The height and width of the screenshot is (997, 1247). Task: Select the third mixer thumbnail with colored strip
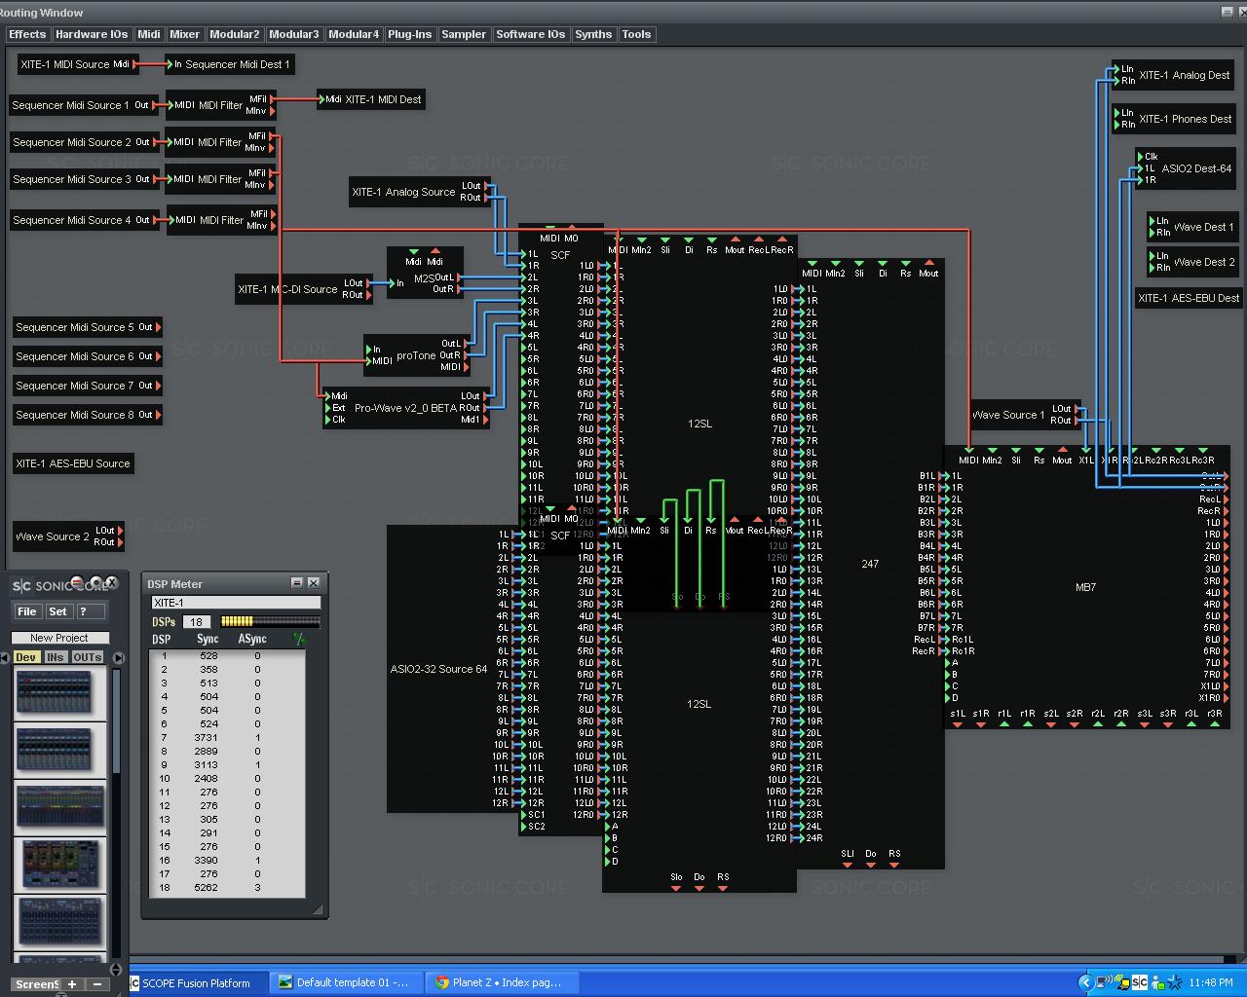coord(59,806)
